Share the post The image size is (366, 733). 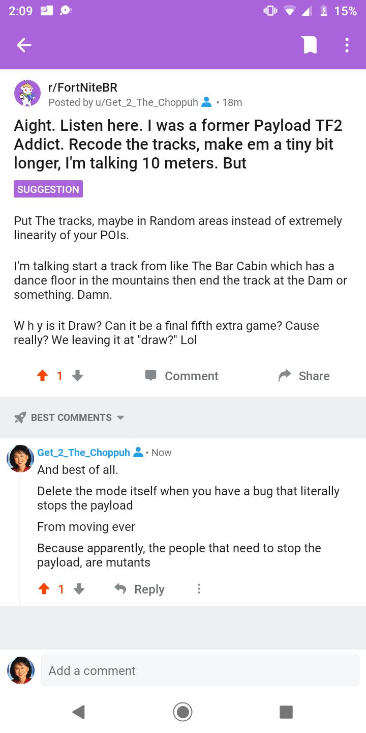[x=304, y=376]
